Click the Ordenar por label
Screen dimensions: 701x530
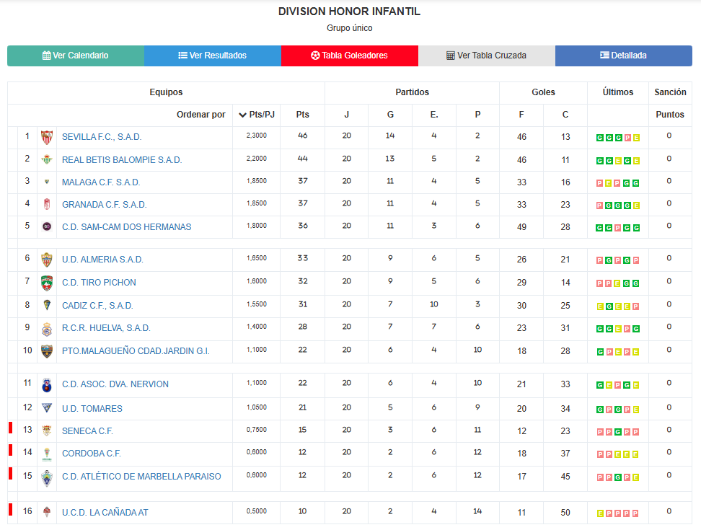tap(200, 115)
